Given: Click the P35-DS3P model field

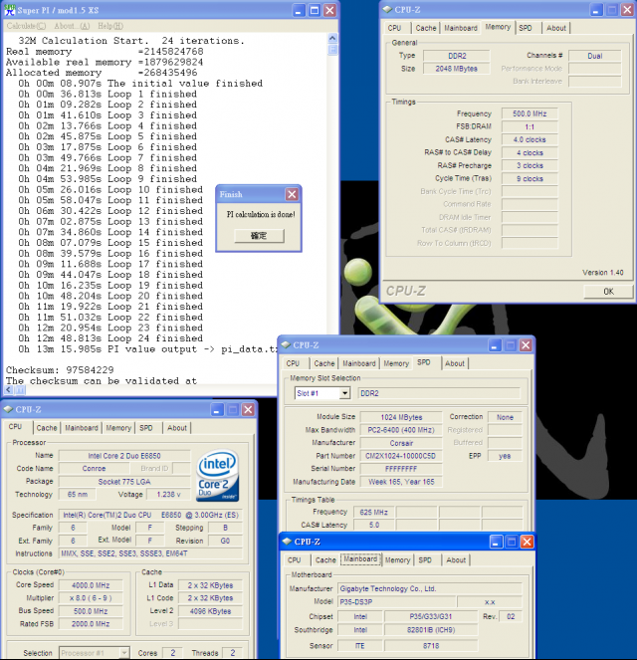Looking at the screenshot, I should point(396,602).
